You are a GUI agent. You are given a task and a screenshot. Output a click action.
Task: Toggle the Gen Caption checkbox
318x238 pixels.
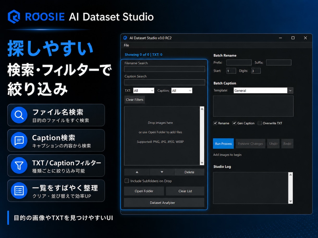tap(234, 123)
